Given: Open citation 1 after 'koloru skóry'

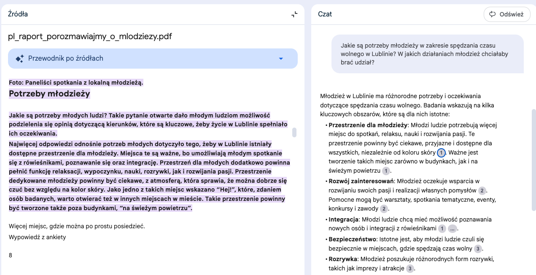Looking at the screenshot, I should pos(441,153).
